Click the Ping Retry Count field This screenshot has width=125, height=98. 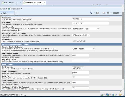pyautogui.click(x=81, y=61)
